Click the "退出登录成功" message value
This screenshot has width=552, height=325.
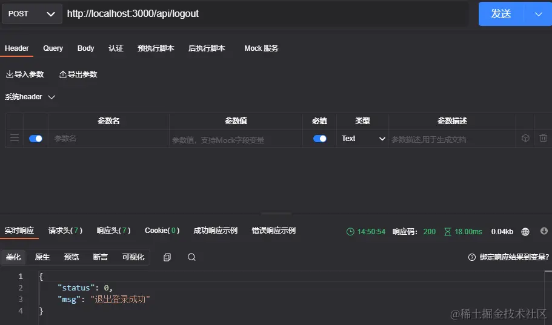(x=120, y=300)
